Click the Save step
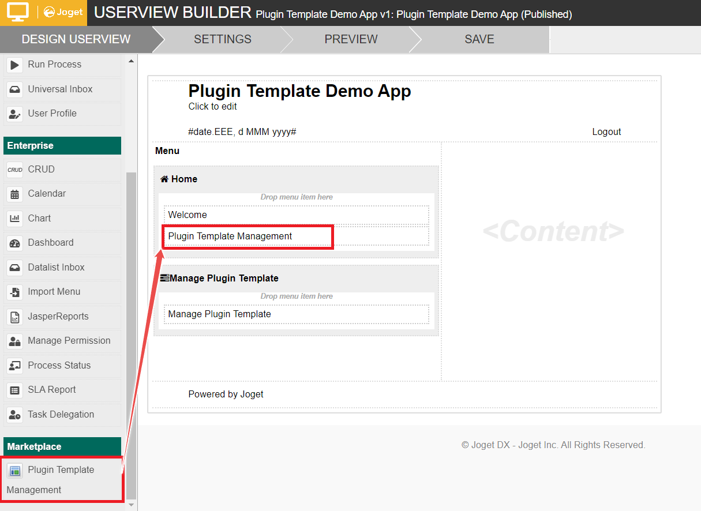This screenshot has width=701, height=511. point(479,39)
